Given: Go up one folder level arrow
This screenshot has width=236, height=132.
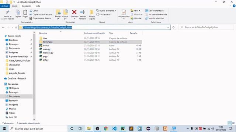Looking at the screenshot, I should pos(16,27).
